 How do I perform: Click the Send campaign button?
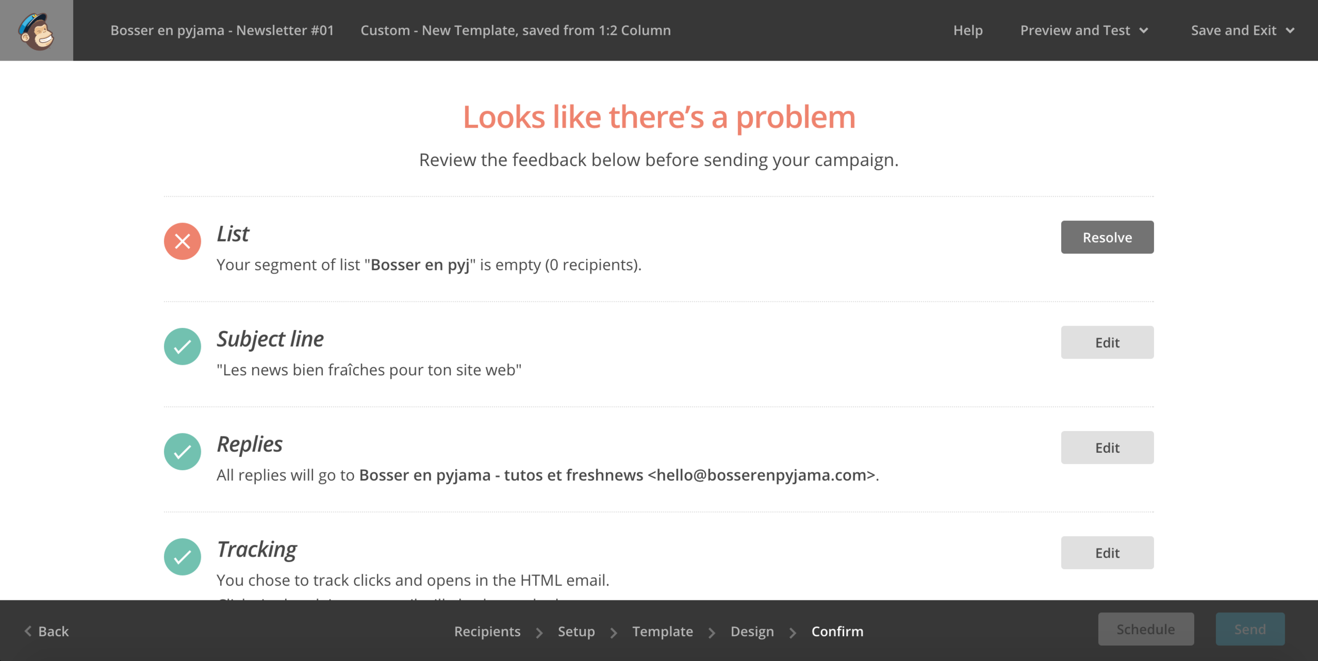pos(1250,629)
